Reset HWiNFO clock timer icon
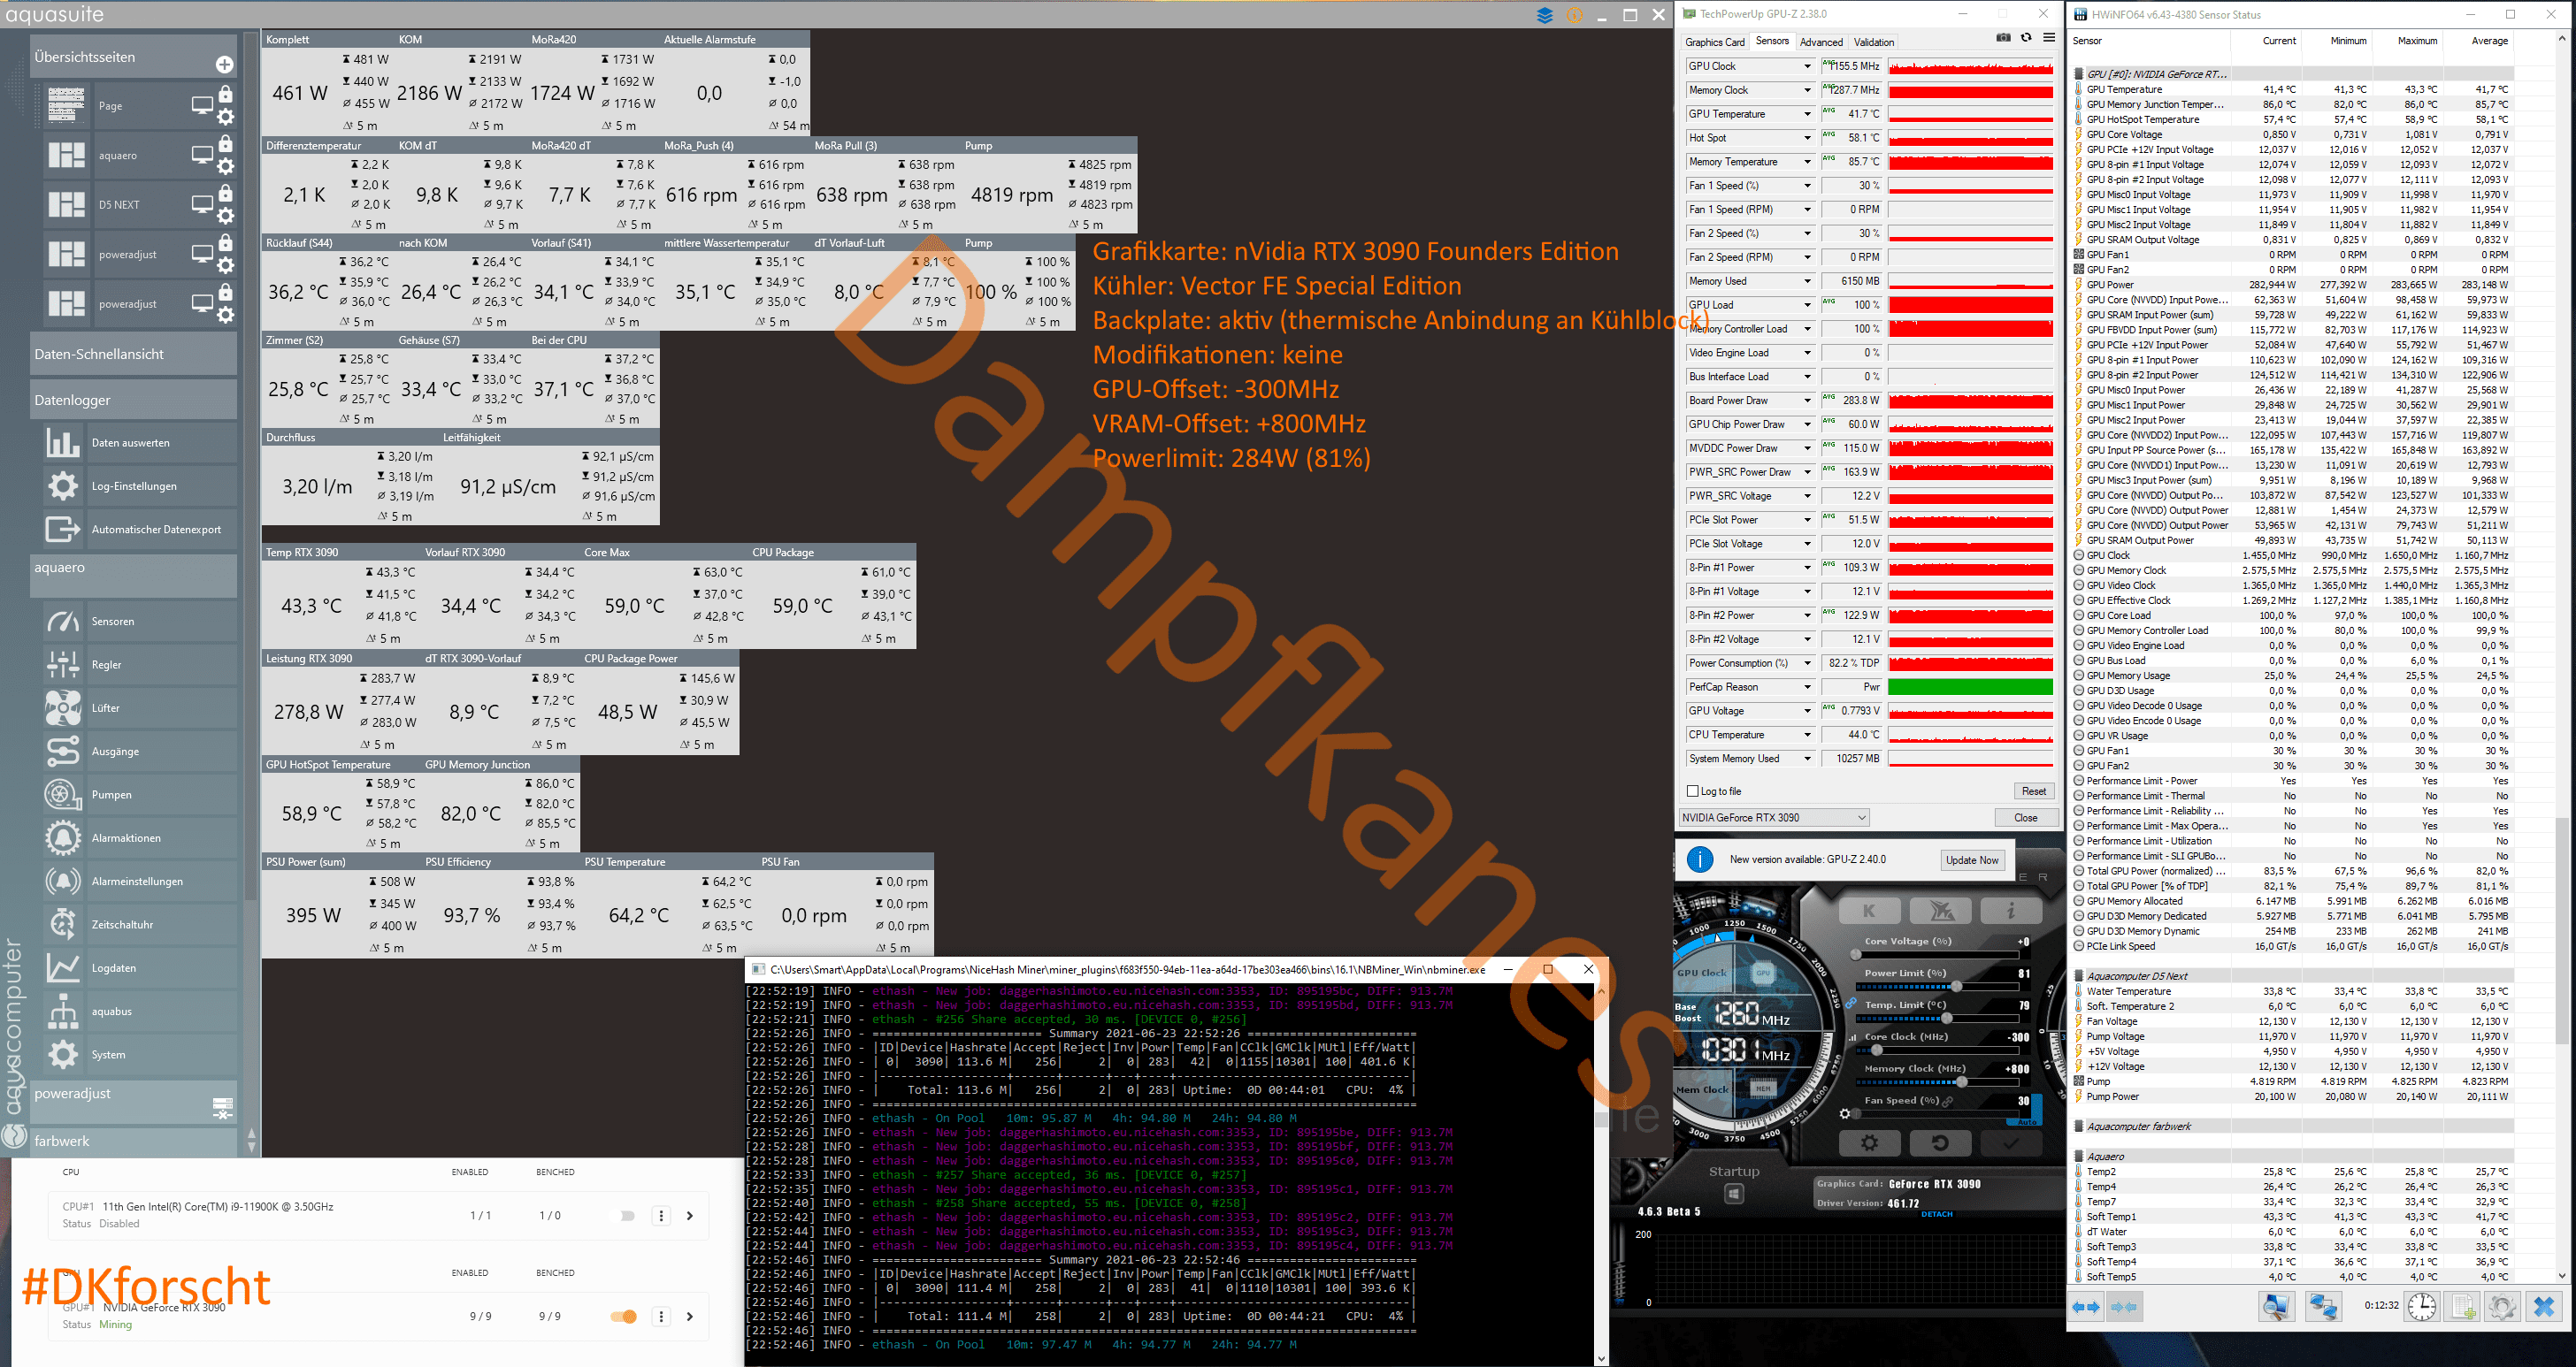Viewport: 2576px width, 1367px height. pos(2422,1307)
